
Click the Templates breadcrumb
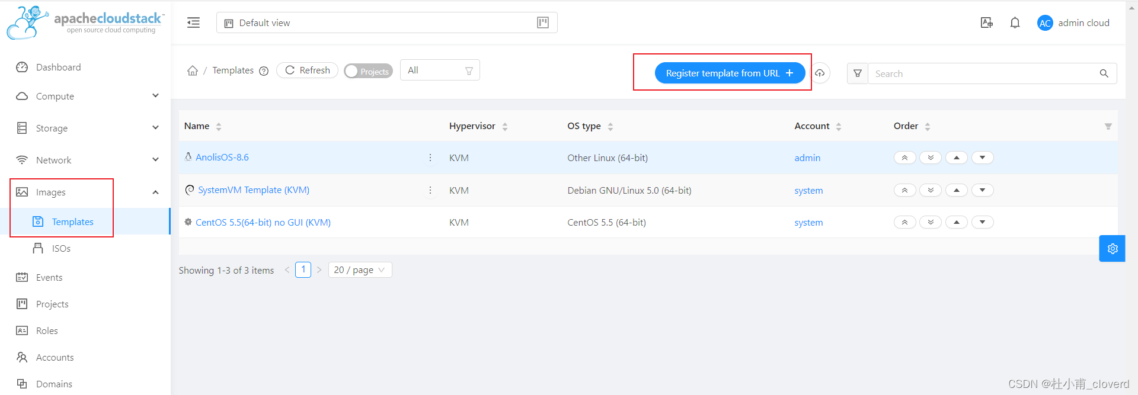click(233, 70)
